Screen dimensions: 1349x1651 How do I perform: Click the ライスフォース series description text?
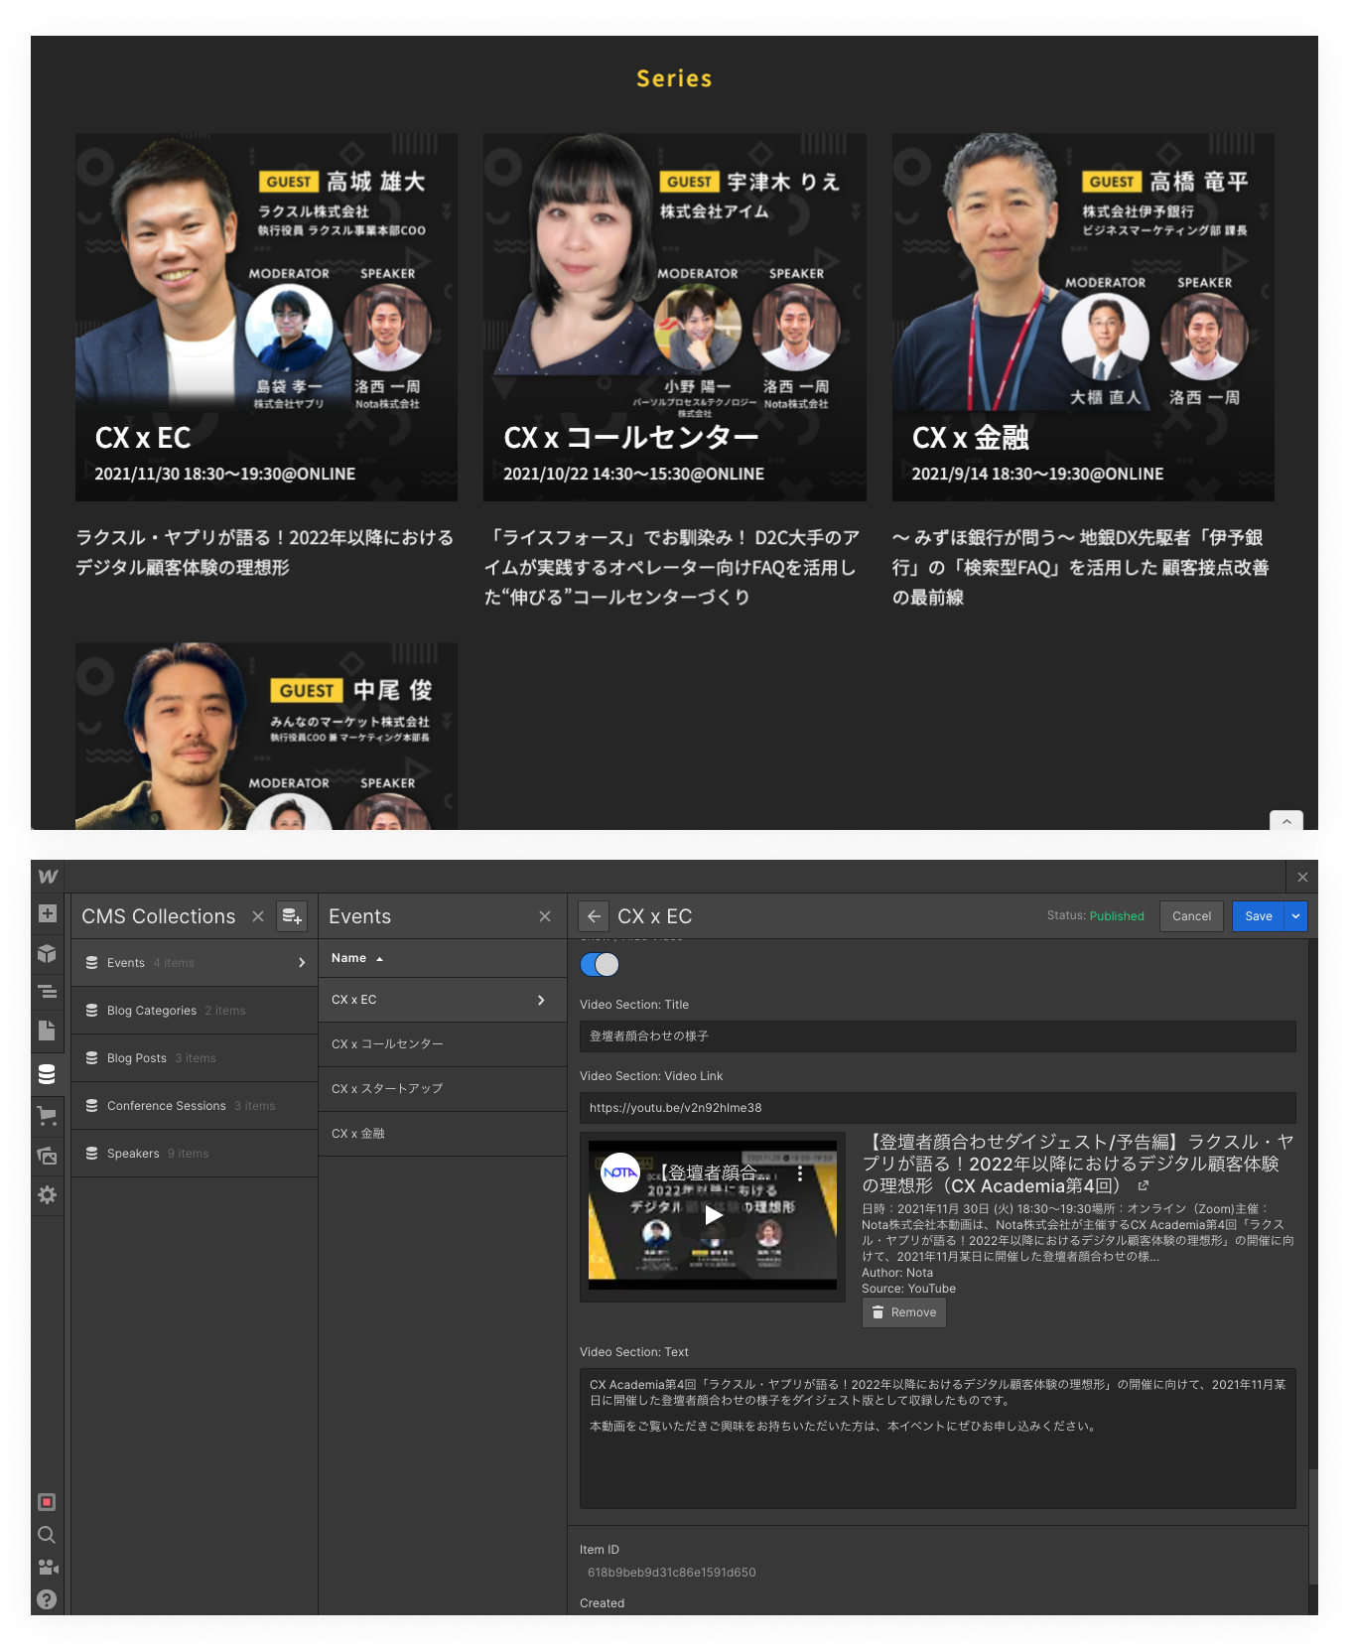coord(672,567)
